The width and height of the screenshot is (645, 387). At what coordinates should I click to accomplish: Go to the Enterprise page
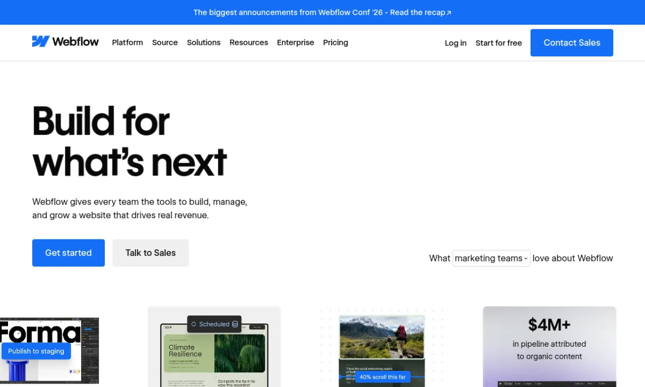coord(295,42)
